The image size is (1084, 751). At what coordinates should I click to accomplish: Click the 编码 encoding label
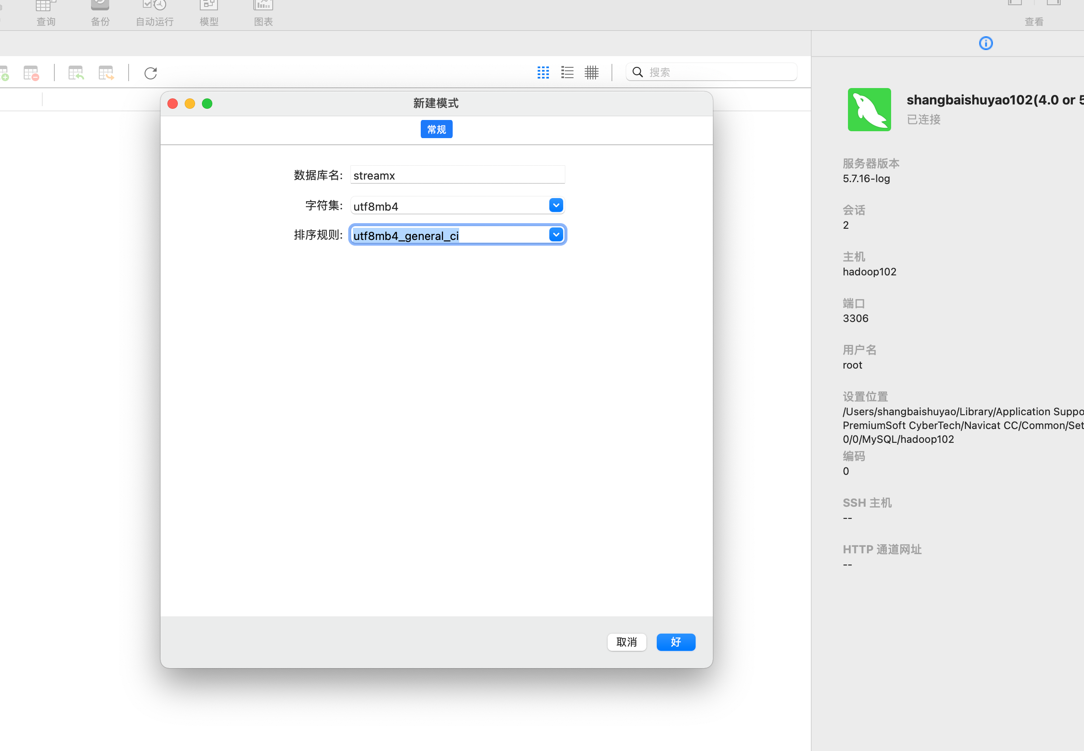(854, 456)
